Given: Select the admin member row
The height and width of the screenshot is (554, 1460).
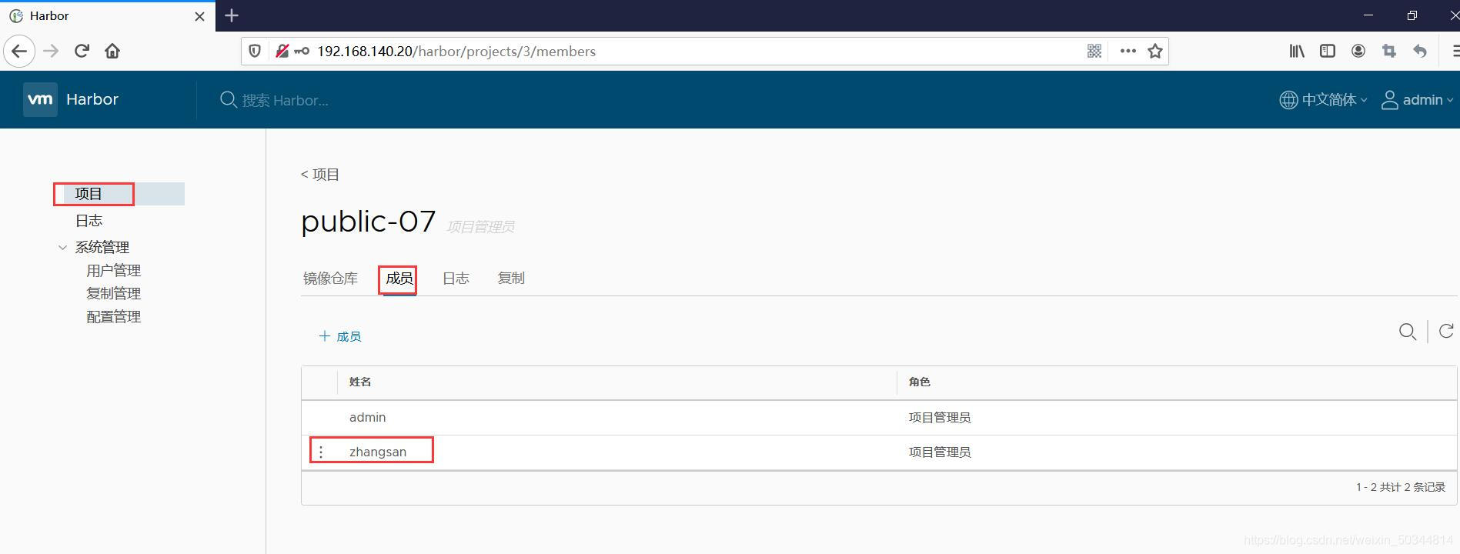Looking at the screenshot, I should pos(878,418).
